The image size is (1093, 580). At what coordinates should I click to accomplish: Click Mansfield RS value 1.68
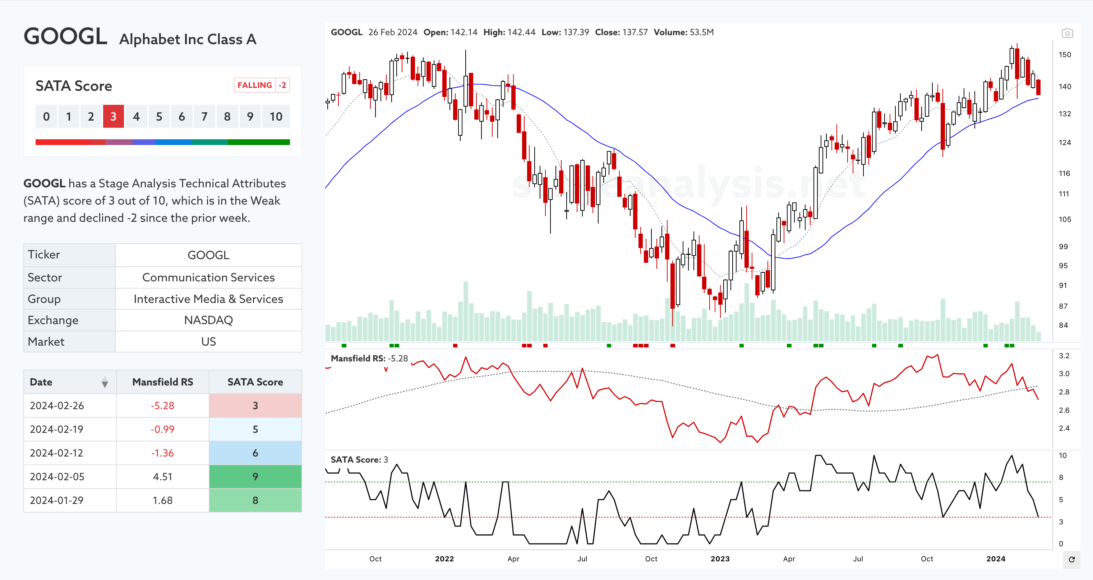[x=162, y=501]
